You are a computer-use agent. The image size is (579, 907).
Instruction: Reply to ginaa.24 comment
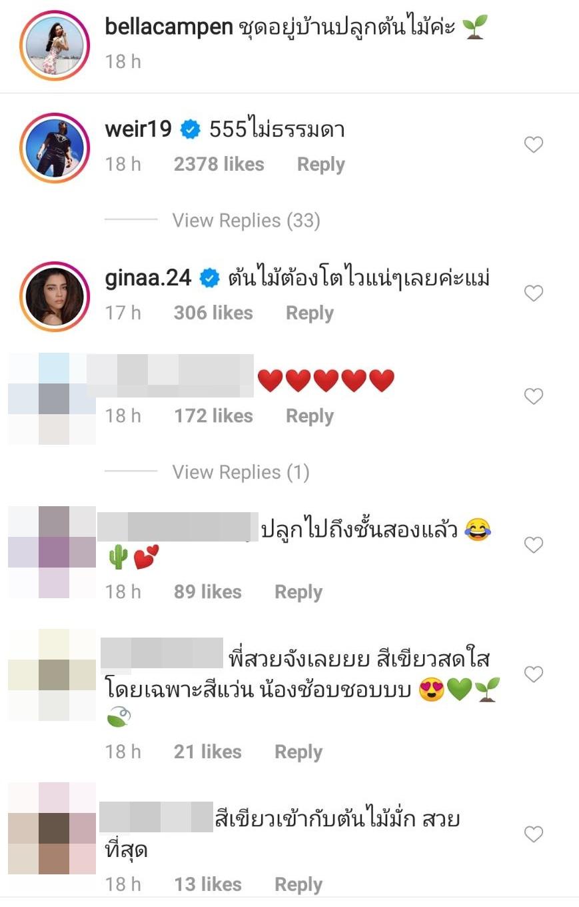[309, 313]
